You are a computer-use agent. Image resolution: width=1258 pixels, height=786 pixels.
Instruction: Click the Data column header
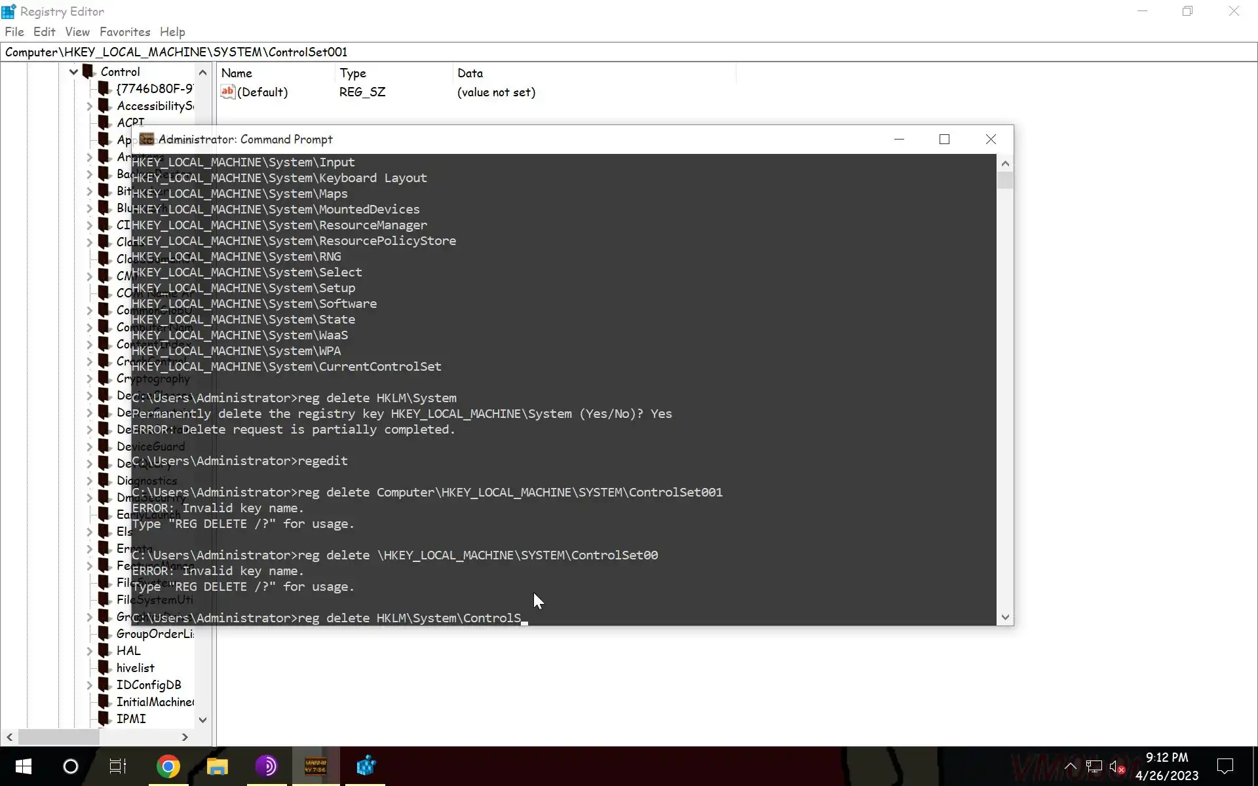click(470, 73)
